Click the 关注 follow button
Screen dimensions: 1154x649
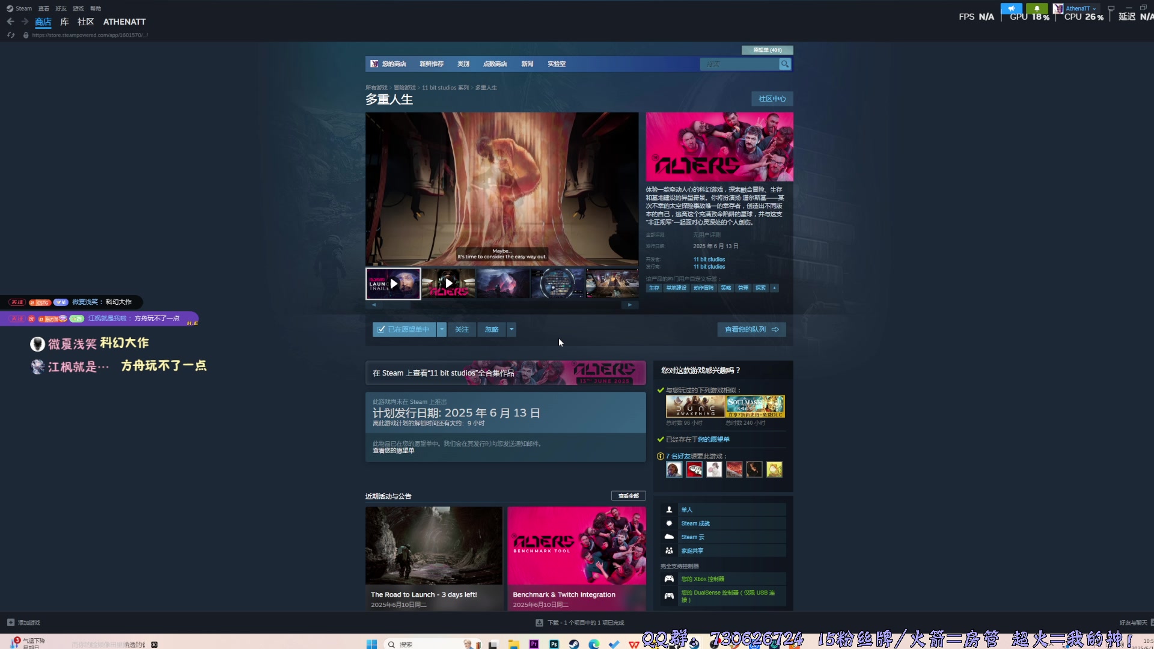pos(462,329)
